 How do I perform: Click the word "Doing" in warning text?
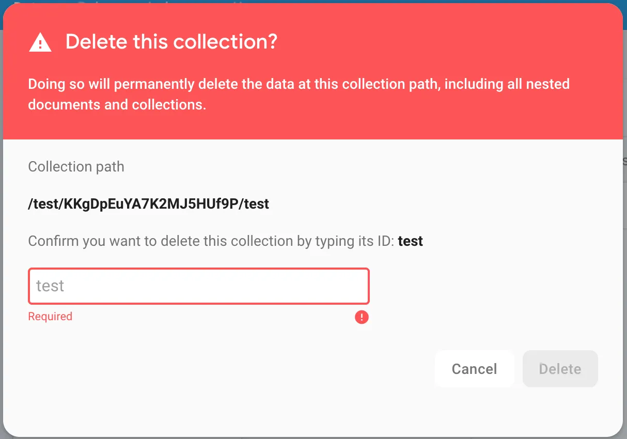tap(43, 84)
